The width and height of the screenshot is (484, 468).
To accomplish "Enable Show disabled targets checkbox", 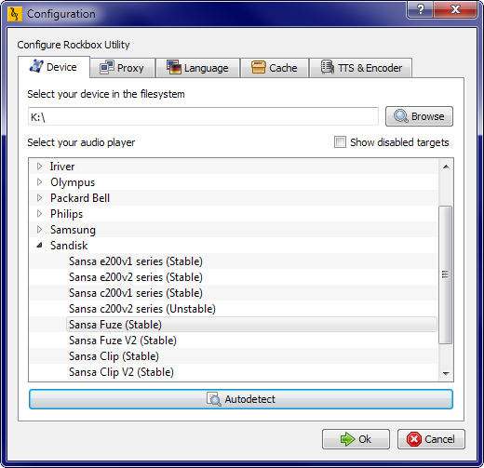I will click(x=340, y=142).
